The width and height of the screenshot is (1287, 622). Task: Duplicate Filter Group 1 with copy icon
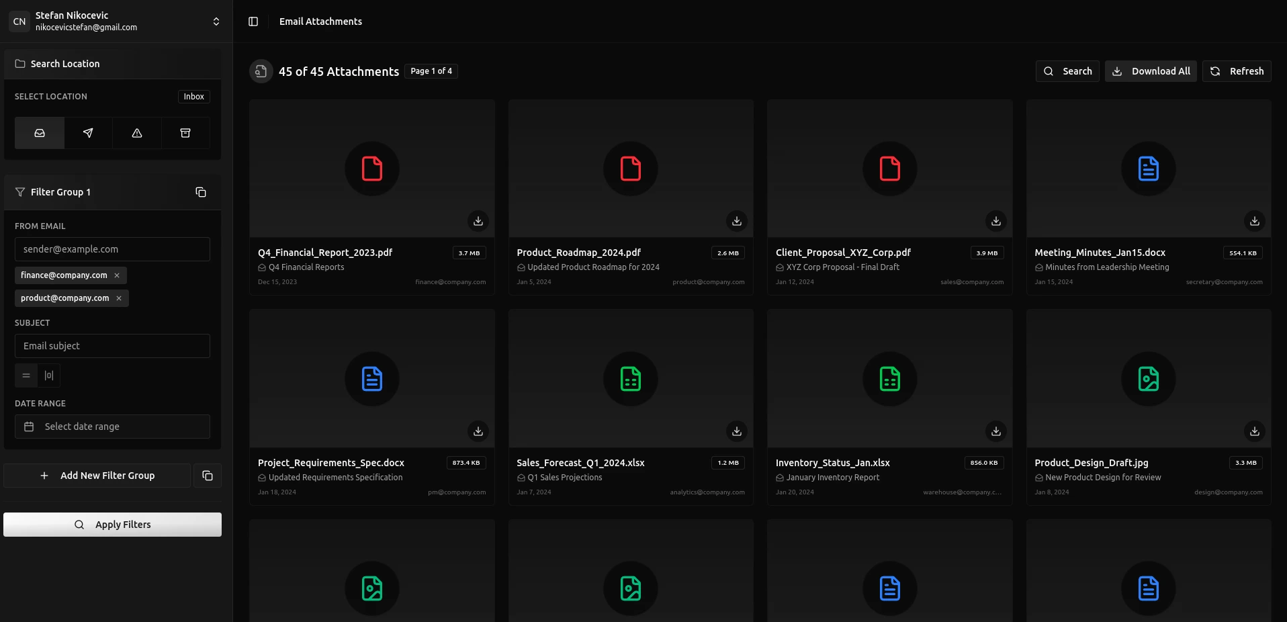[x=201, y=192]
